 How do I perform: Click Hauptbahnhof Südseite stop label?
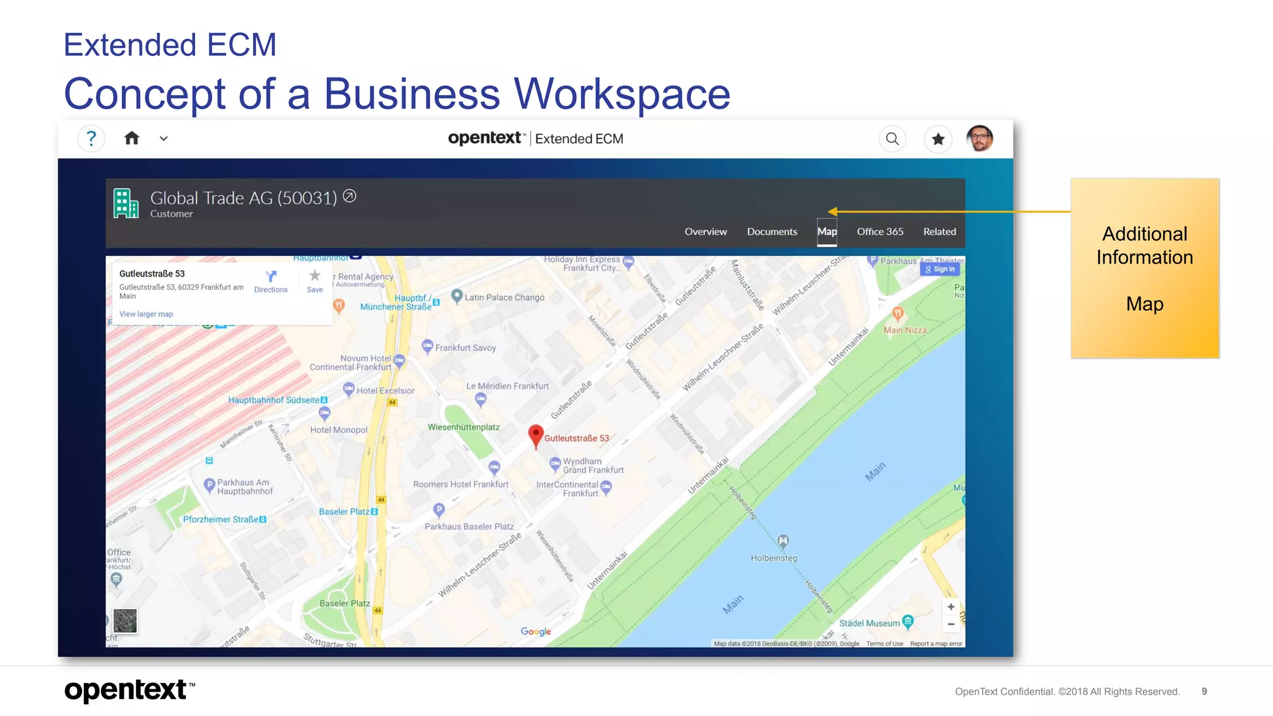tap(278, 400)
